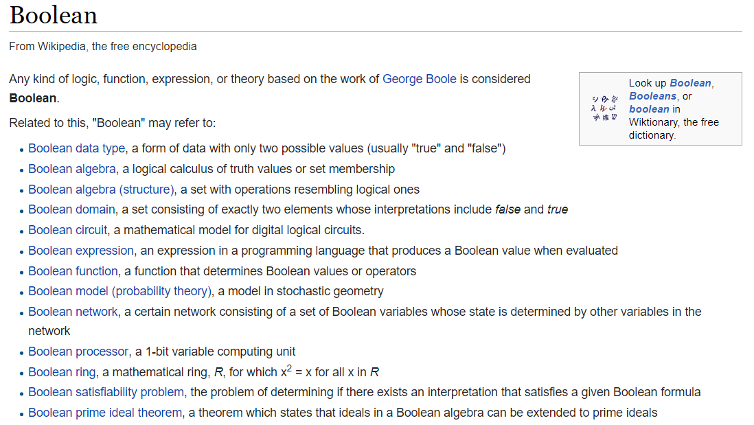Open the Boolean processor link
754x425 pixels.
tap(78, 352)
